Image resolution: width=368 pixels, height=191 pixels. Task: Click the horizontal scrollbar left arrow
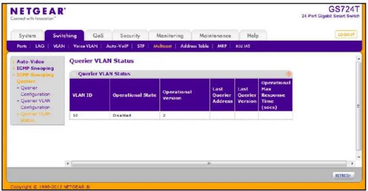pyautogui.click(x=67, y=163)
